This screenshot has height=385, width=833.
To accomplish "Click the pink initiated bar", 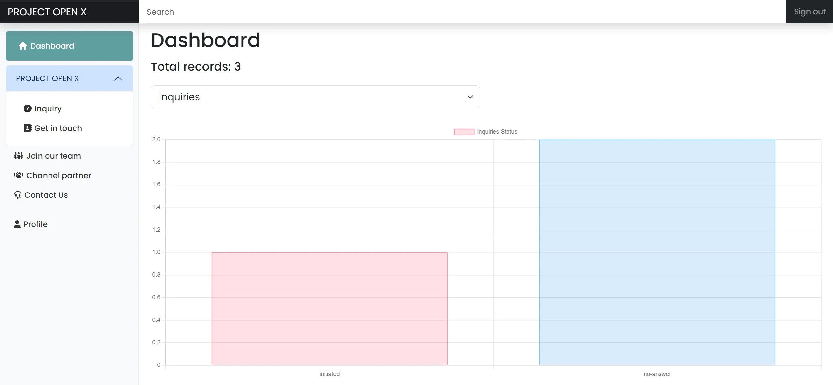I will (329, 308).
